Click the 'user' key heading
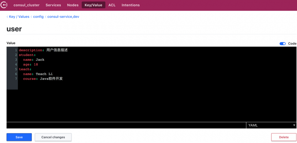Image resolution: width=297 pixels, height=143 pixels. tap(14, 29)
